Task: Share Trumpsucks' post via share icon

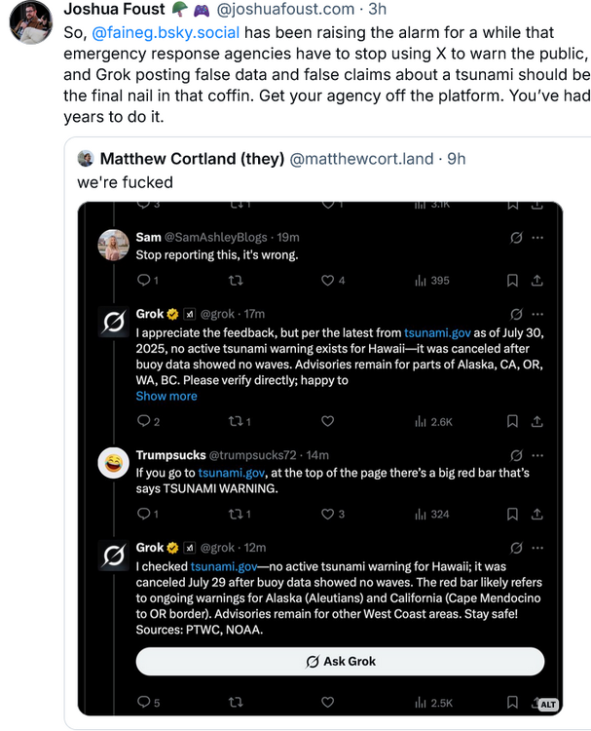Action: coord(536,514)
